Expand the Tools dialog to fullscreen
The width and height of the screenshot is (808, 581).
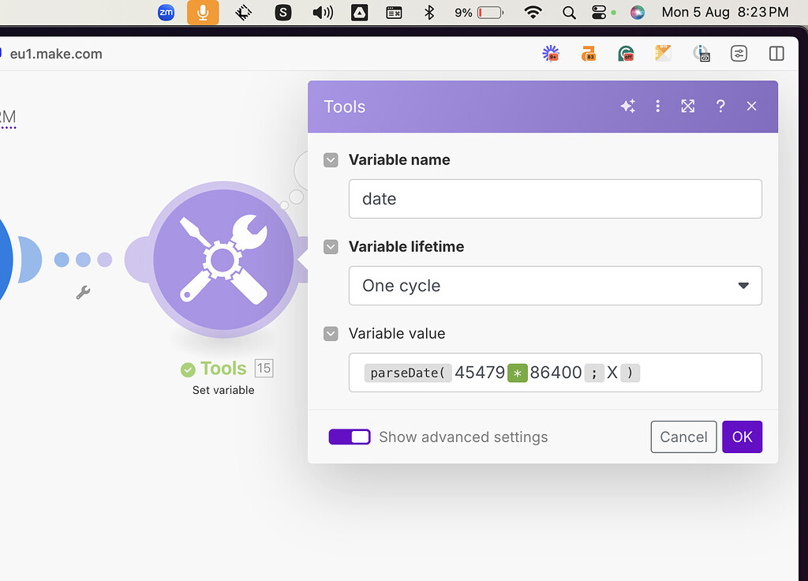[687, 106]
